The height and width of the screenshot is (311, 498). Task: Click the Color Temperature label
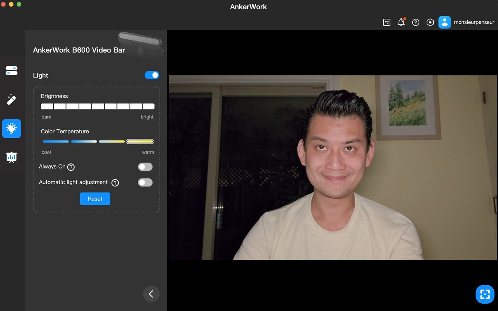65,132
